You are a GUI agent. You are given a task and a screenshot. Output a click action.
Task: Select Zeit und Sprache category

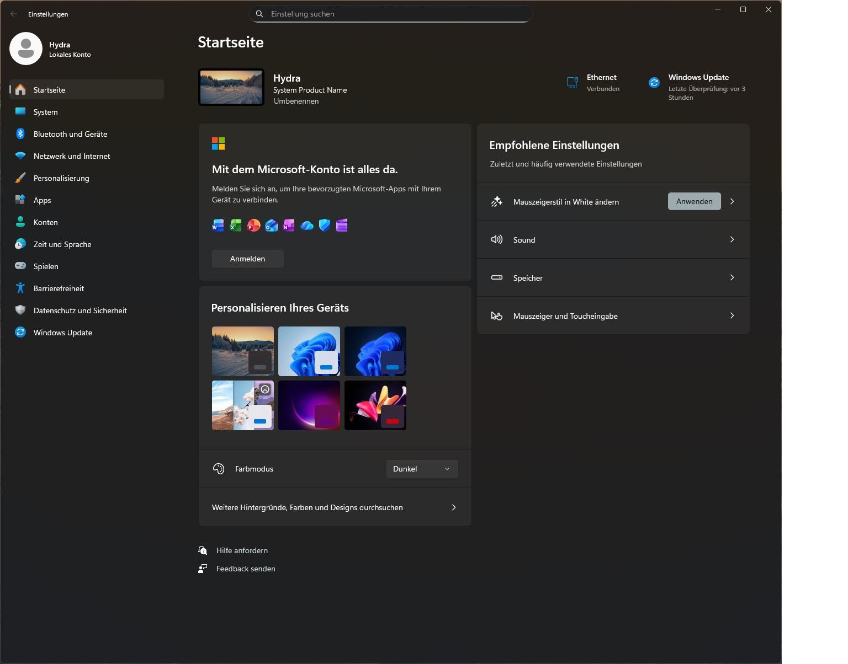coord(87,244)
